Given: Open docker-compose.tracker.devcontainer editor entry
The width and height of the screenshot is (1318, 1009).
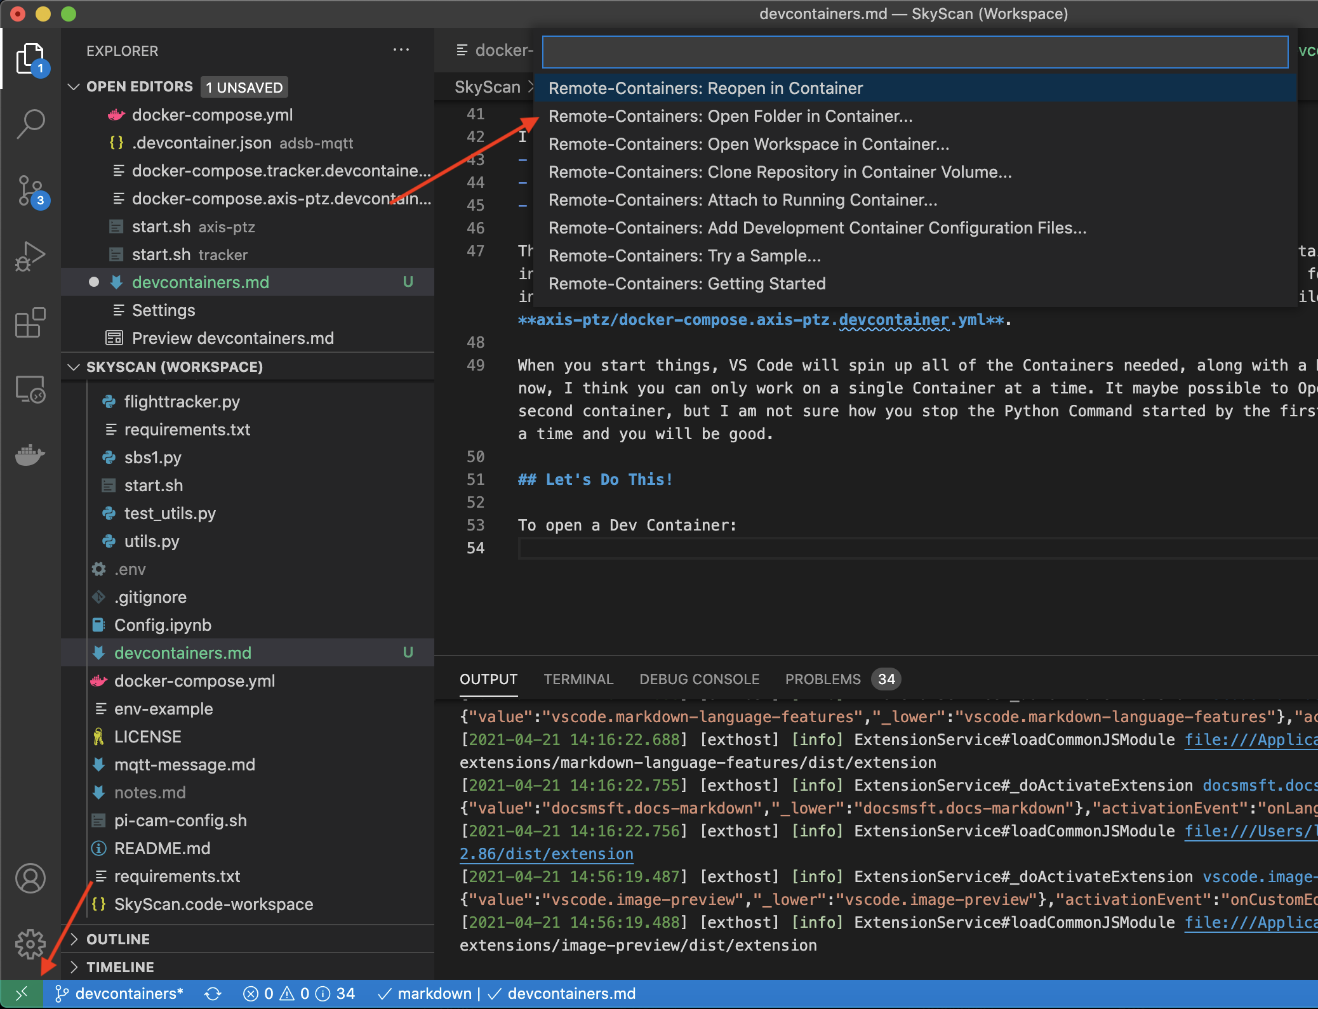Looking at the screenshot, I should pyautogui.click(x=248, y=171).
